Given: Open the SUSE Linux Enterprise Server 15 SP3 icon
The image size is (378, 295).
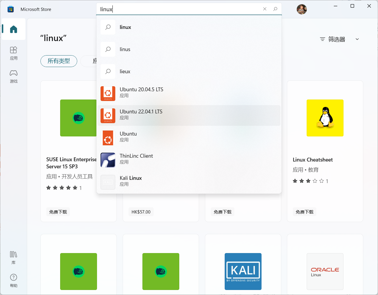Looking at the screenshot, I should 78,118.
